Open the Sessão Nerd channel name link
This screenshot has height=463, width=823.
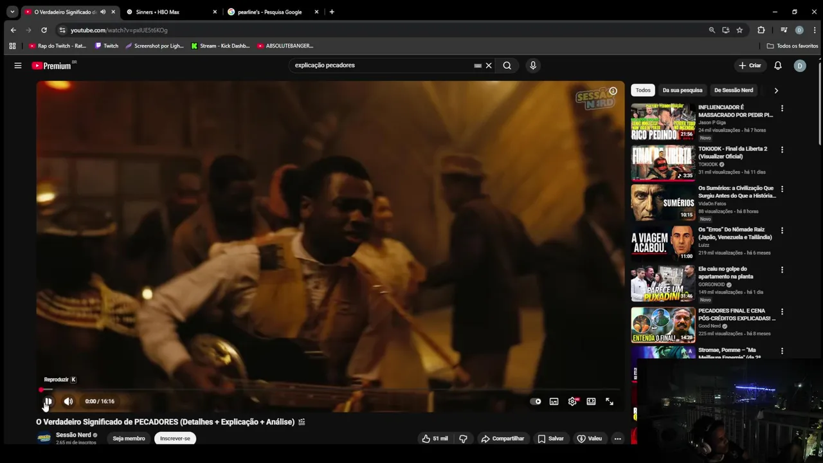point(73,435)
